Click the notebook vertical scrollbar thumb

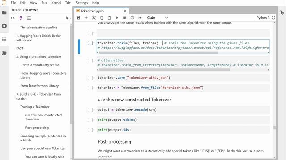click(275, 128)
